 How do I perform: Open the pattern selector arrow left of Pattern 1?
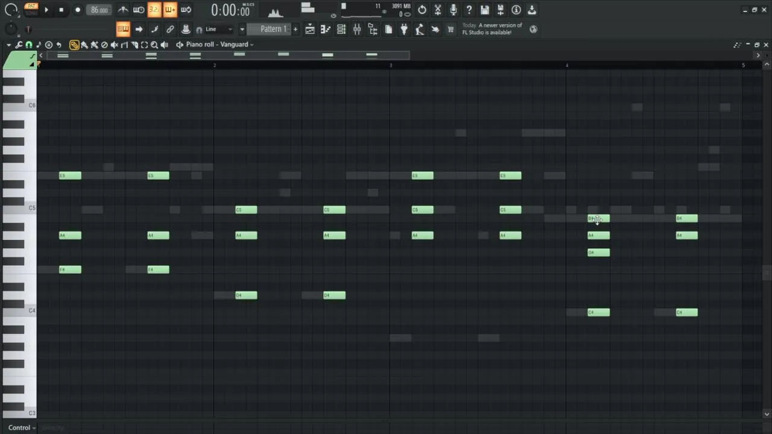pyautogui.click(x=242, y=29)
